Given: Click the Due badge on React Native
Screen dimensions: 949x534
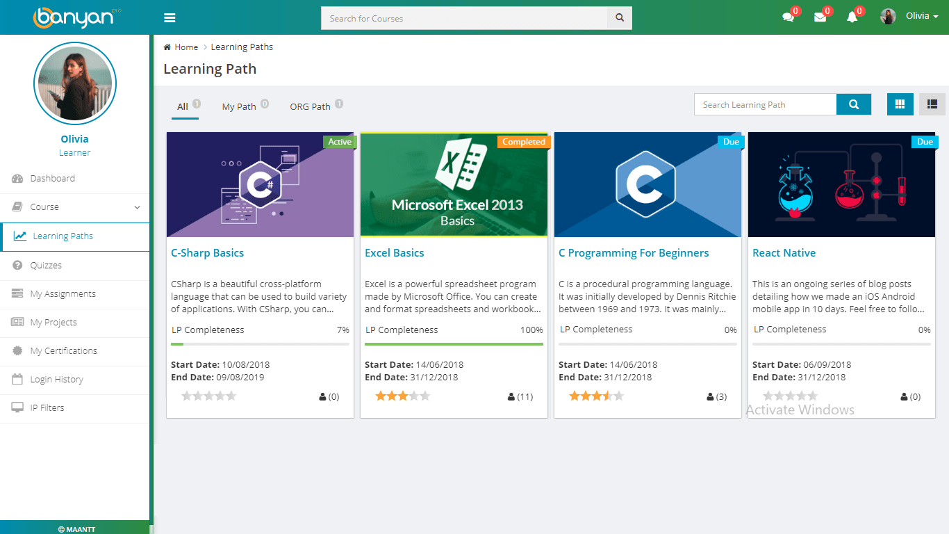Looking at the screenshot, I should tap(925, 142).
